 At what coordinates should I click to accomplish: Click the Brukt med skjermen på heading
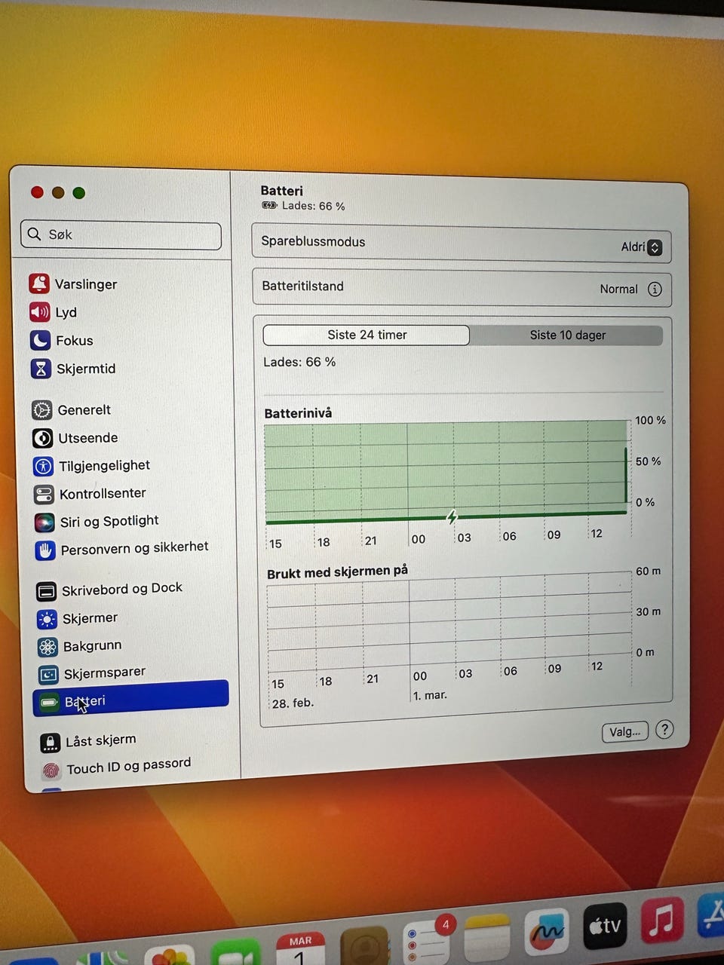tap(337, 571)
